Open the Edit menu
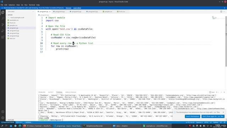227x128 pixels. pos(6,5)
